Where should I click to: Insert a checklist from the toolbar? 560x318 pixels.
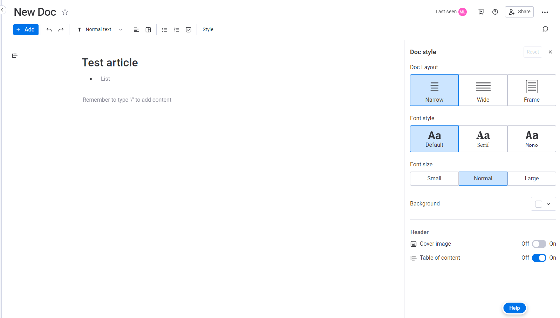coord(189,30)
